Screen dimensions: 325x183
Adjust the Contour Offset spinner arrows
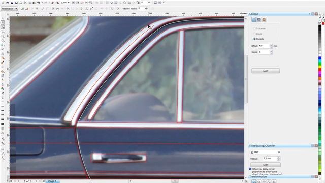[x=271, y=46]
